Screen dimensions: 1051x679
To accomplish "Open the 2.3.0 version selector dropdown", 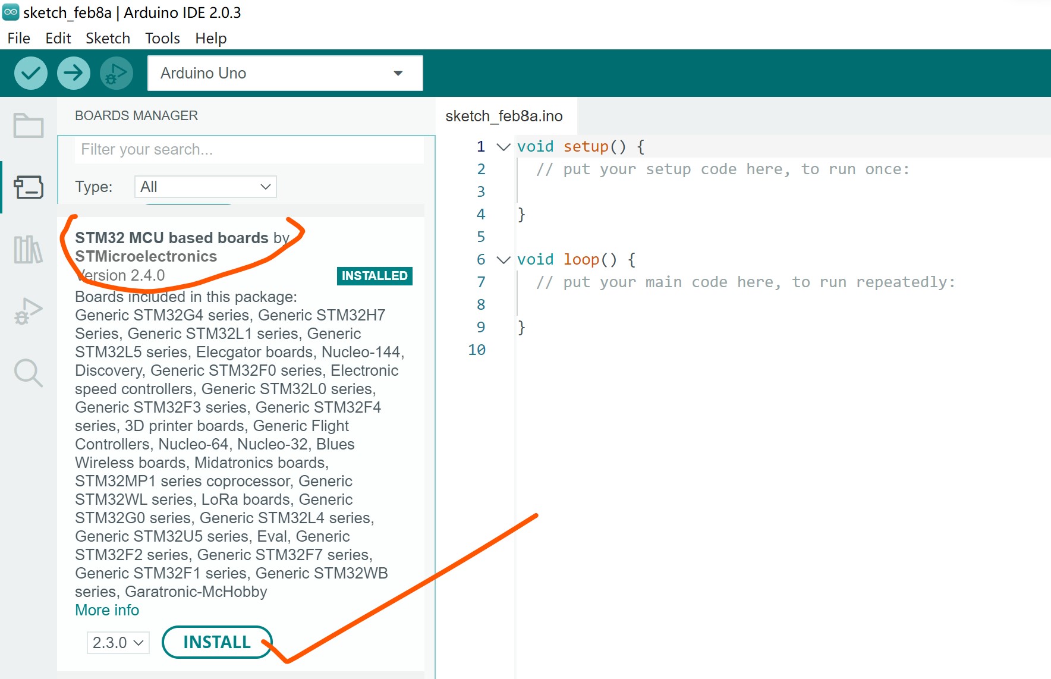I will [118, 643].
